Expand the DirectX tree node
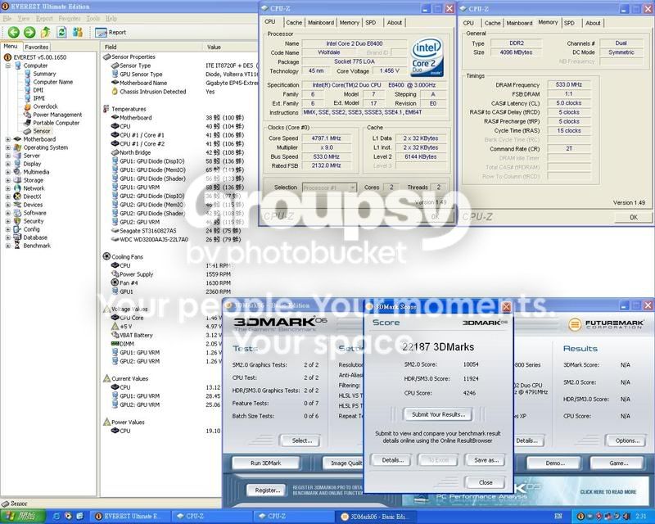Screen dimensions: 655x524 (7, 196)
